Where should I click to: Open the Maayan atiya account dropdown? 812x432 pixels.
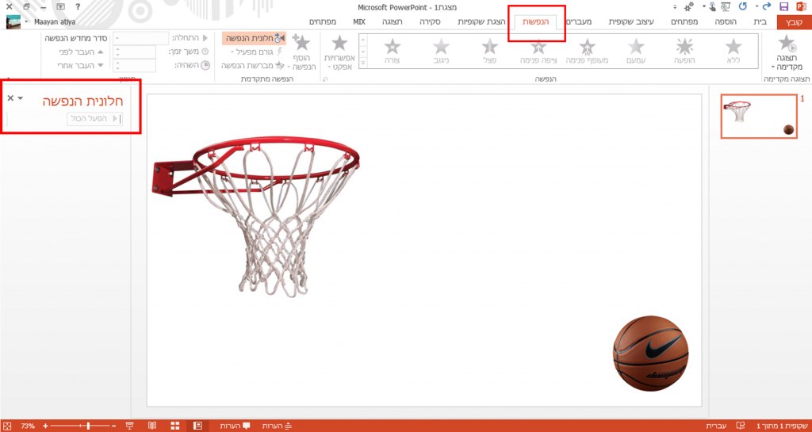(27, 22)
